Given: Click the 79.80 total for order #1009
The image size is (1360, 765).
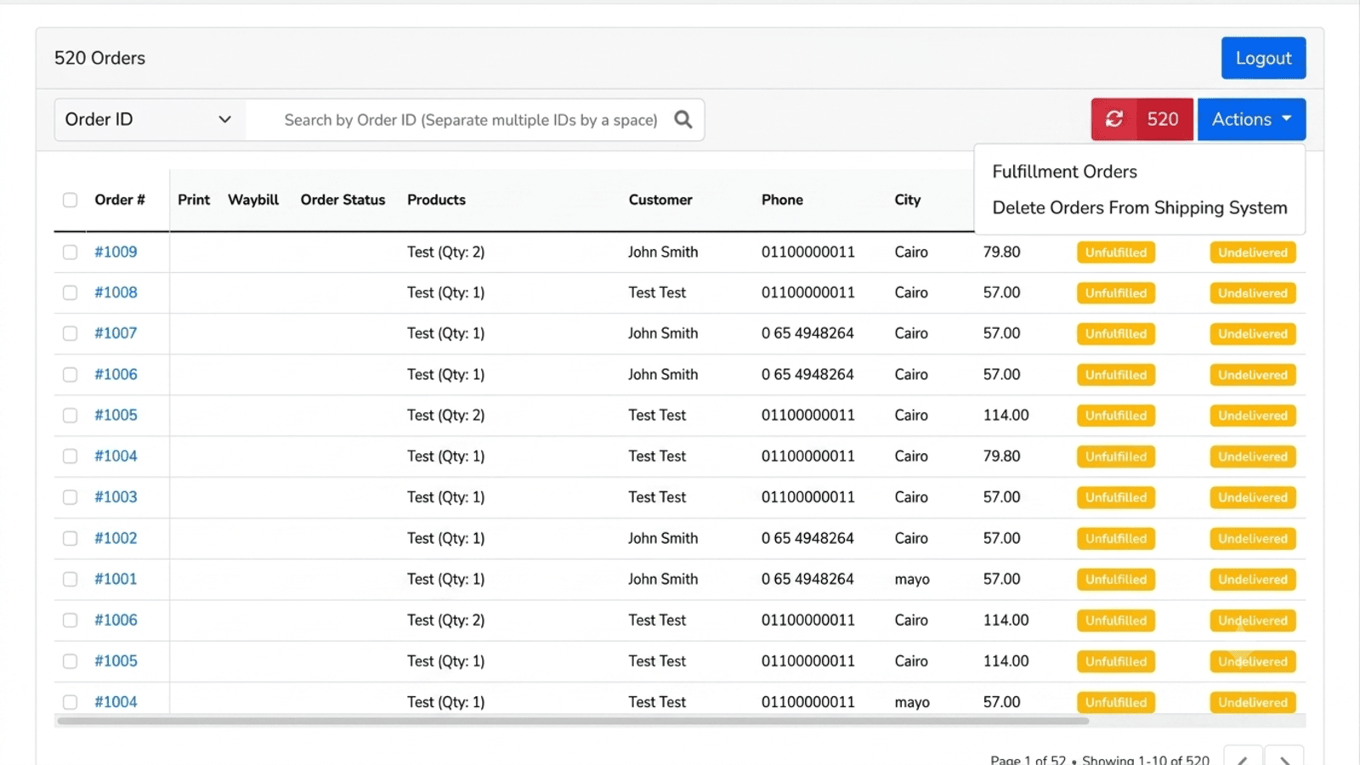Looking at the screenshot, I should 1001,252.
